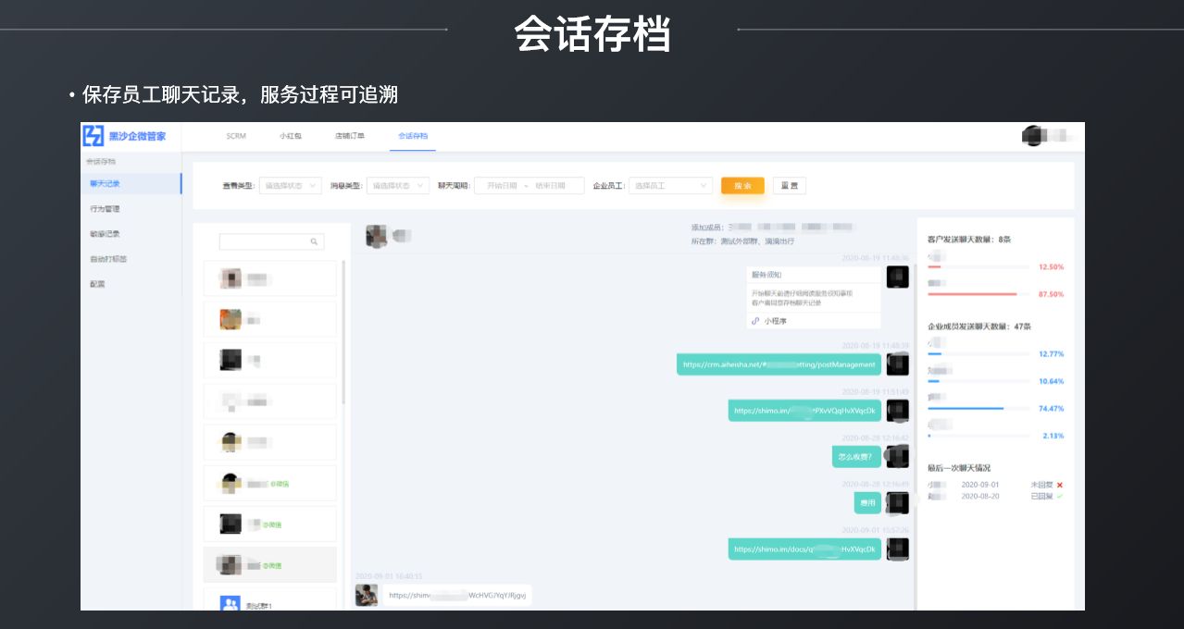
Task: Click the blue group avatar icon of 测试群1
Action: pyautogui.click(x=231, y=605)
